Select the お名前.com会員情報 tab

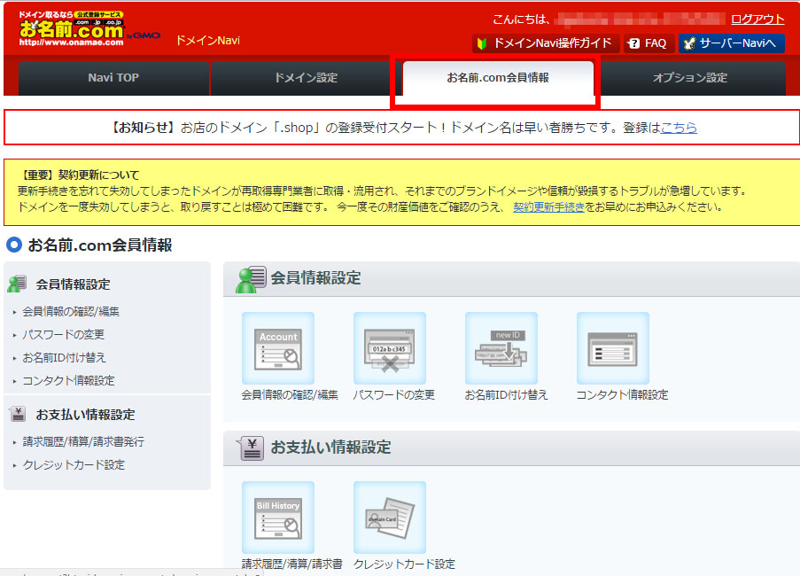click(498, 78)
